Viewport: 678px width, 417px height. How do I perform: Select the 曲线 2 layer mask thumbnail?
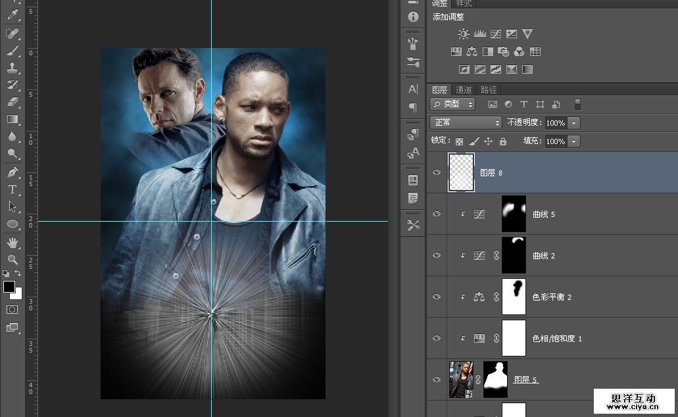coord(514,255)
